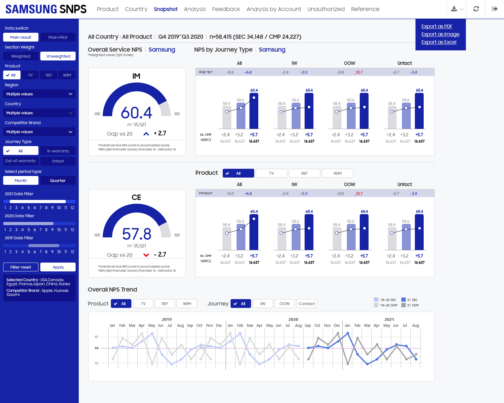This screenshot has width=504, height=403.
Task: Open the Analysis tab
Action: [195, 9]
